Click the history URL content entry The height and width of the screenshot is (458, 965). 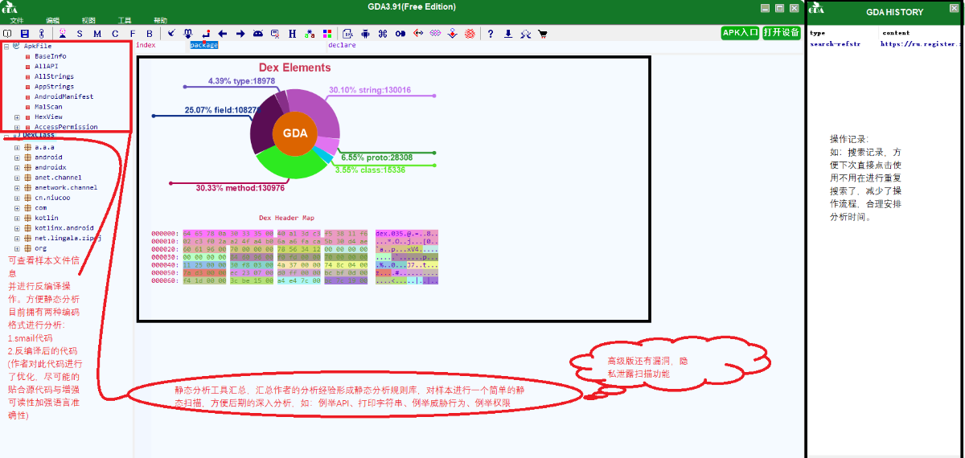921,43
